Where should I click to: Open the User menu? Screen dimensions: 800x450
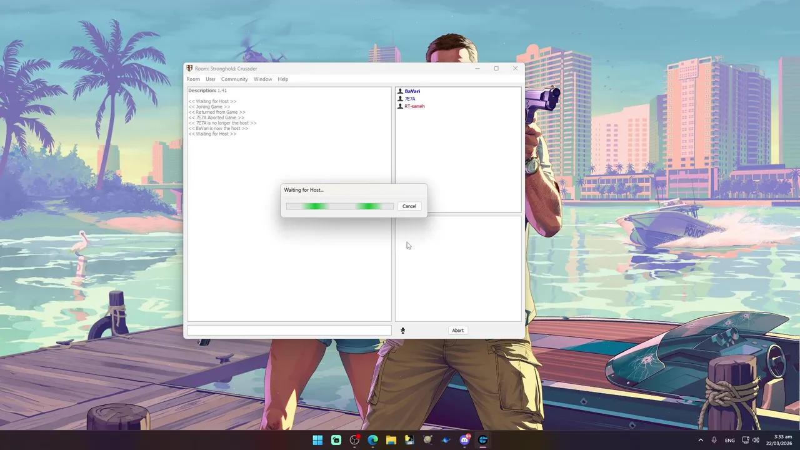click(x=211, y=79)
